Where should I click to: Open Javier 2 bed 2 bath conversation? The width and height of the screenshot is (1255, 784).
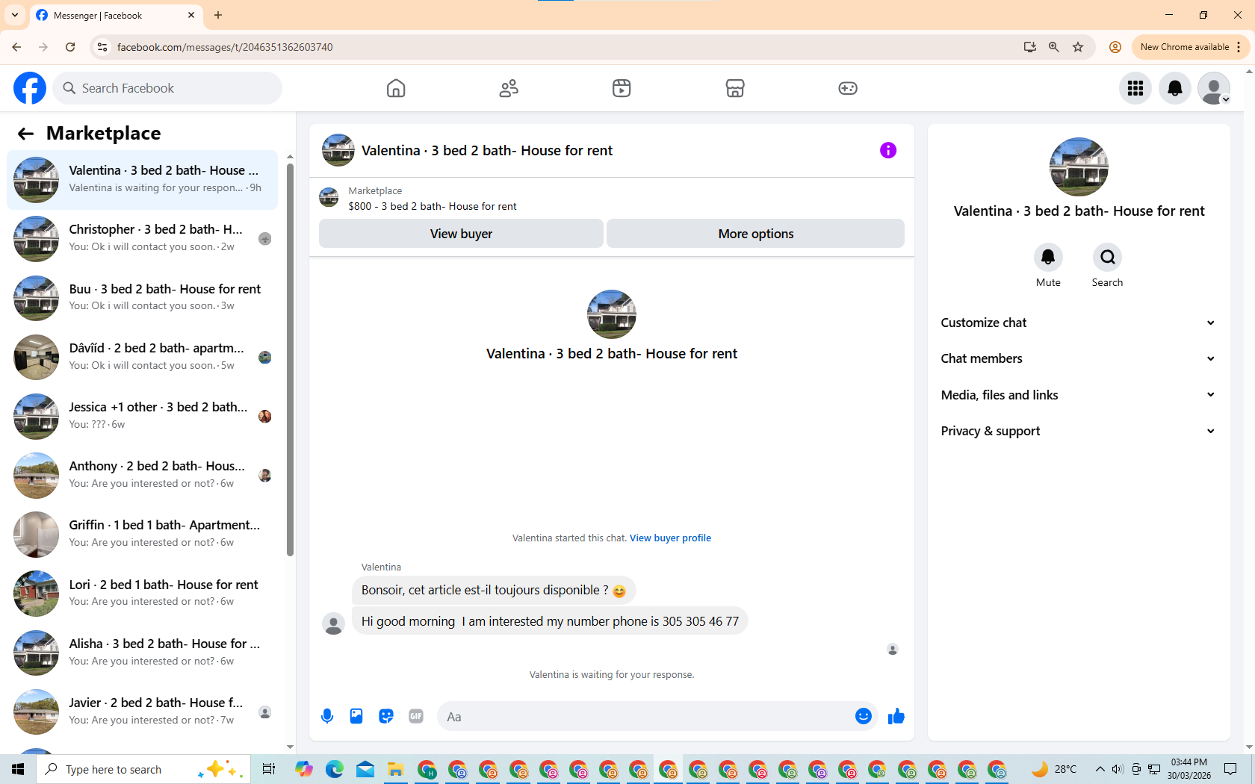(142, 712)
